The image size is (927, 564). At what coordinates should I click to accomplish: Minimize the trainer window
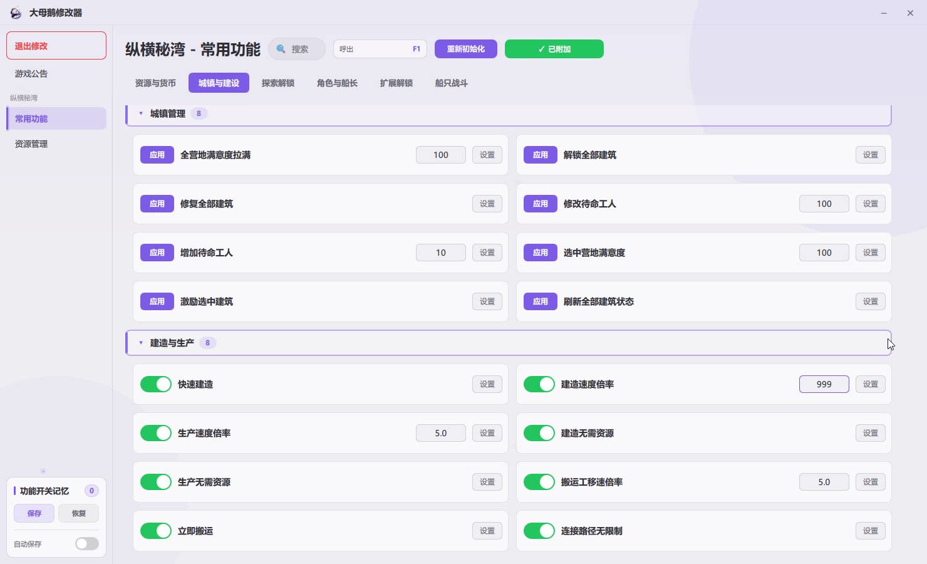click(884, 13)
